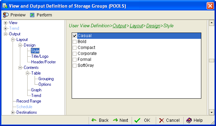Follow the Layout breadcrumb link

(x=136, y=26)
